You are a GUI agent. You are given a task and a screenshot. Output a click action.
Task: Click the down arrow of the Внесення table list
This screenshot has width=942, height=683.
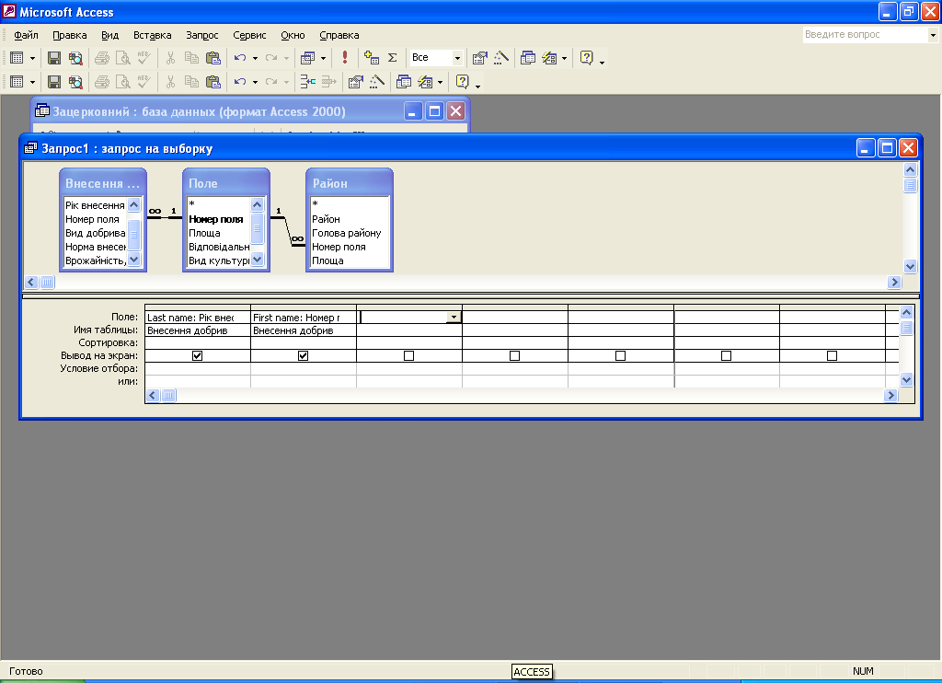pos(134,260)
